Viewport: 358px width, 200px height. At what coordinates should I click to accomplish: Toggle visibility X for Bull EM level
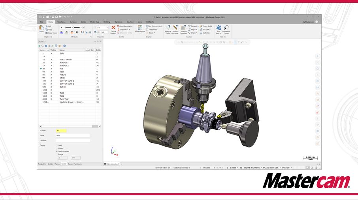click(51, 87)
